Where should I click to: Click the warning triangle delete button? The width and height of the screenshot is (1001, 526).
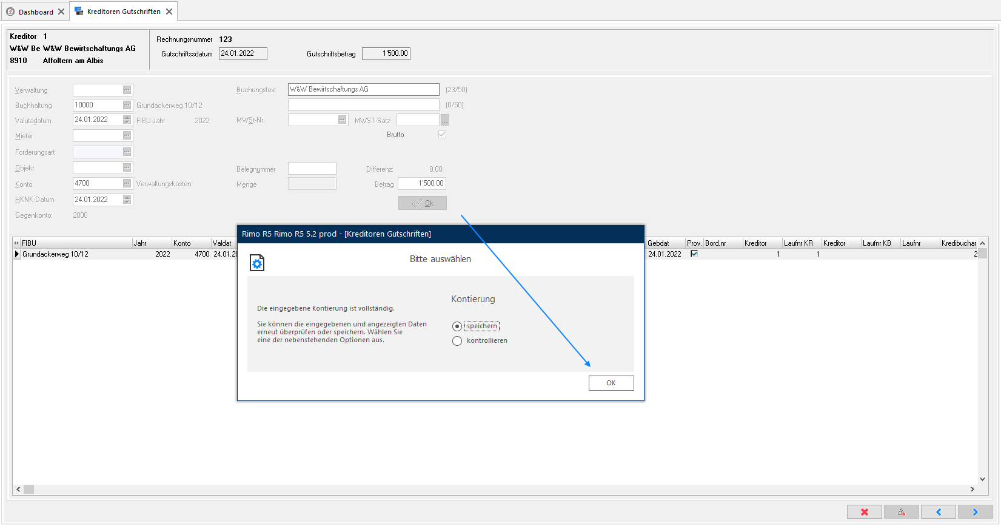(x=902, y=512)
